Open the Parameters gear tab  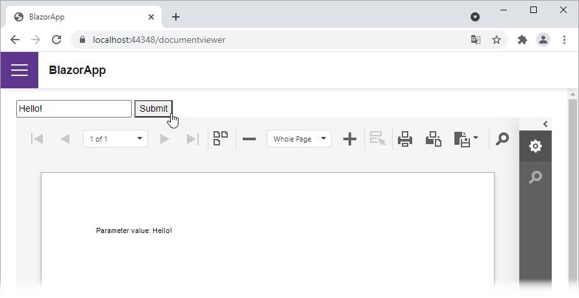pyautogui.click(x=535, y=146)
